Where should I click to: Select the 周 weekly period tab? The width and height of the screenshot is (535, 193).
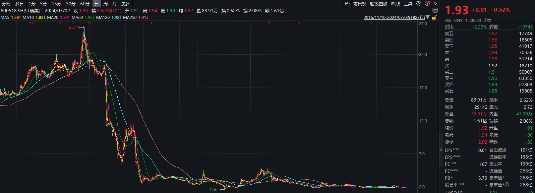click(105, 4)
